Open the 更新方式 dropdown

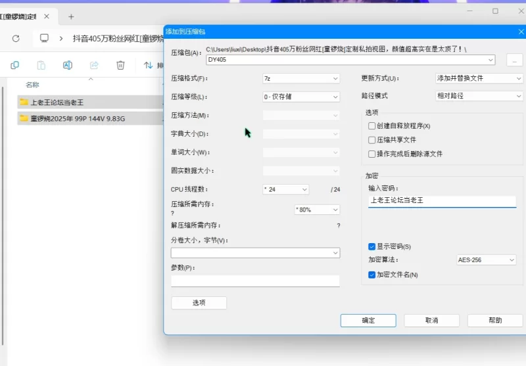click(x=479, y=78)
